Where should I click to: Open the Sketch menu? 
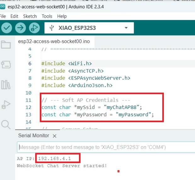tap(30, 16)
